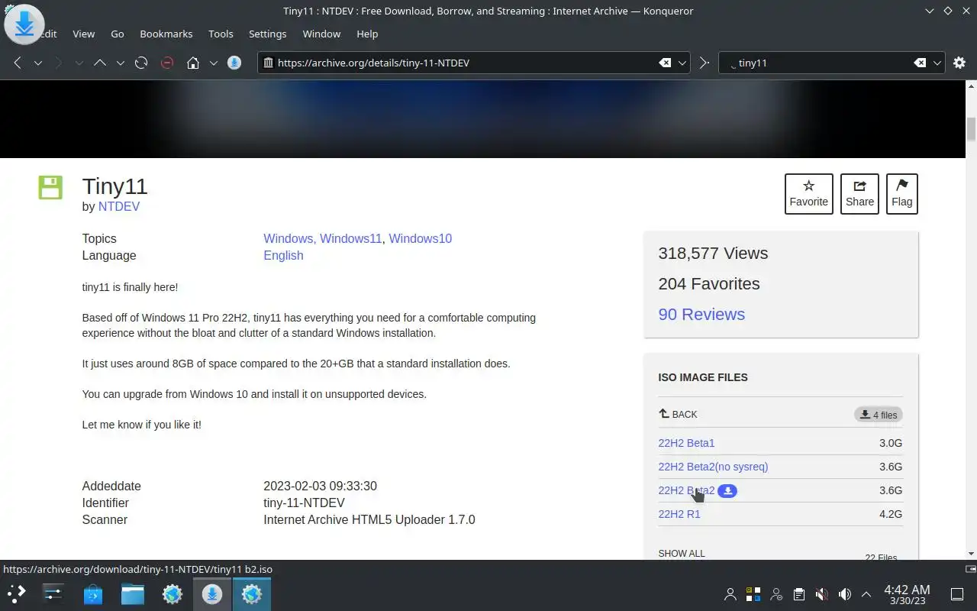Download the 22H2 R1 ISO
The height and width of the screenshot is (611, 977).
679,514
